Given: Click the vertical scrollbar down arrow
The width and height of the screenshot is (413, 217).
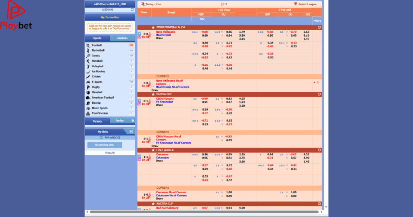Looking at the screenshot, I should (326, 207).
